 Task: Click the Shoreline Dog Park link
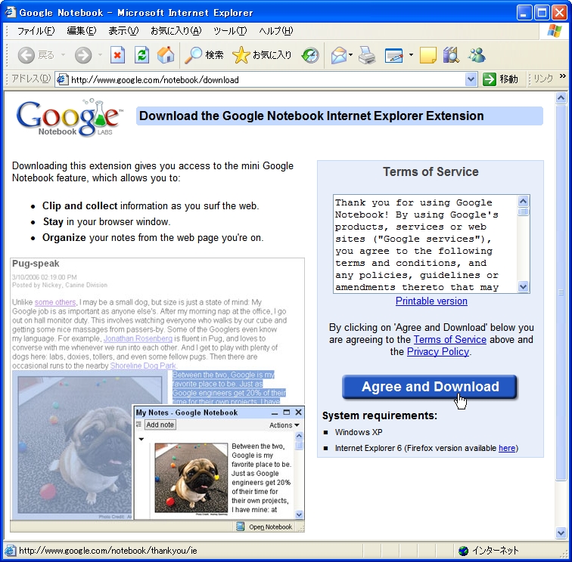pos(143,366)
